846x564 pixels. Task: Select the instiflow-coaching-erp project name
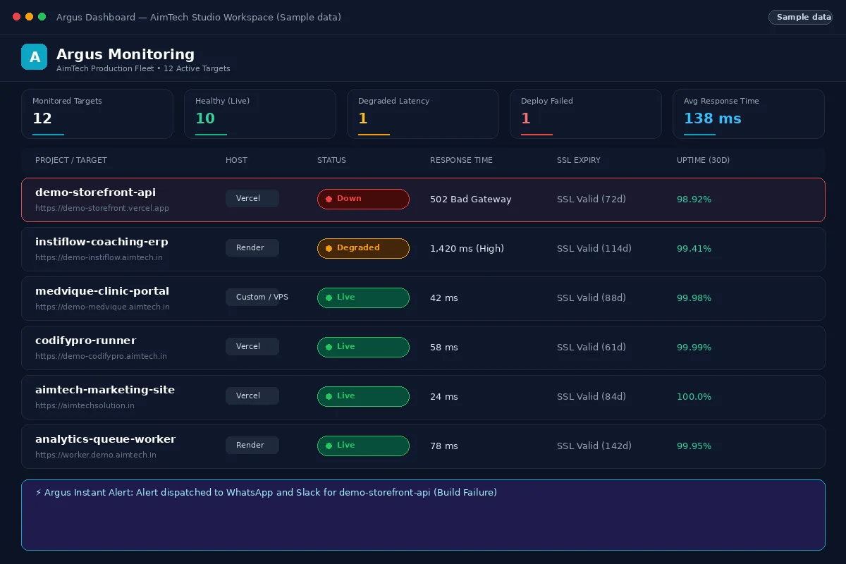click(x=102, y=241)
